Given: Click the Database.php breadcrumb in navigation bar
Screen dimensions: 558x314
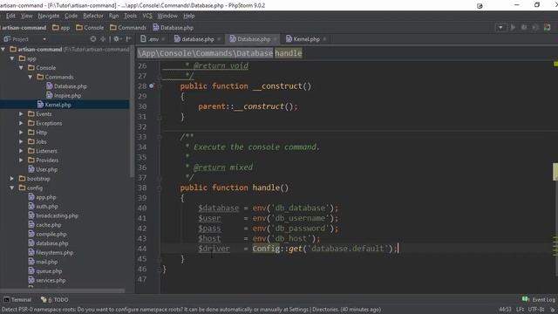Looking at the screenshot, I should tap(173, 27).
